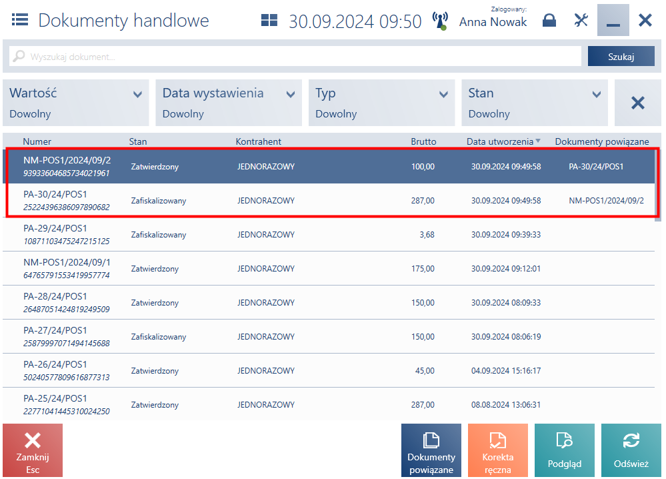
Task: Expand the Typ filter dropdown
Action: tap(381, 103)
